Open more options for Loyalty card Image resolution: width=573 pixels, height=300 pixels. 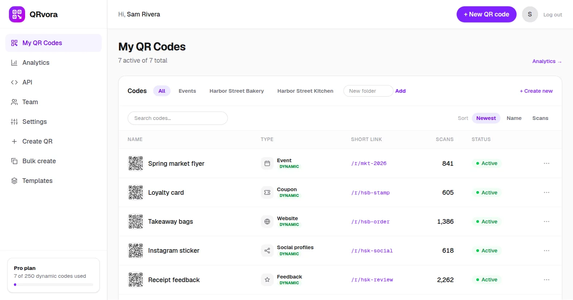coord(546,193)
